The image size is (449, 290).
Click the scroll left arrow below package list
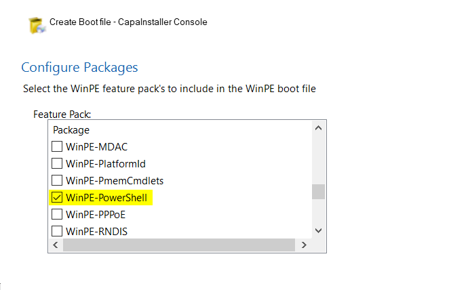[56, 245]
